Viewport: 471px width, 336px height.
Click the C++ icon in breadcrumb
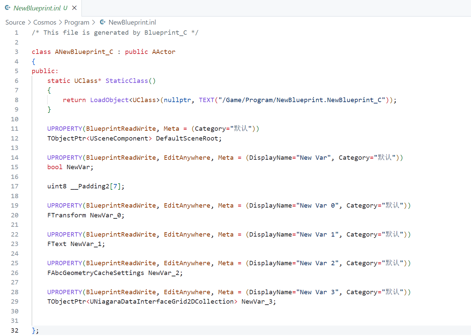point(102,22)
